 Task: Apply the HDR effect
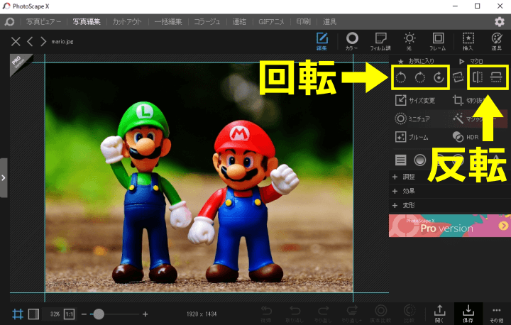pyautogui.click(x=466, y=137)
